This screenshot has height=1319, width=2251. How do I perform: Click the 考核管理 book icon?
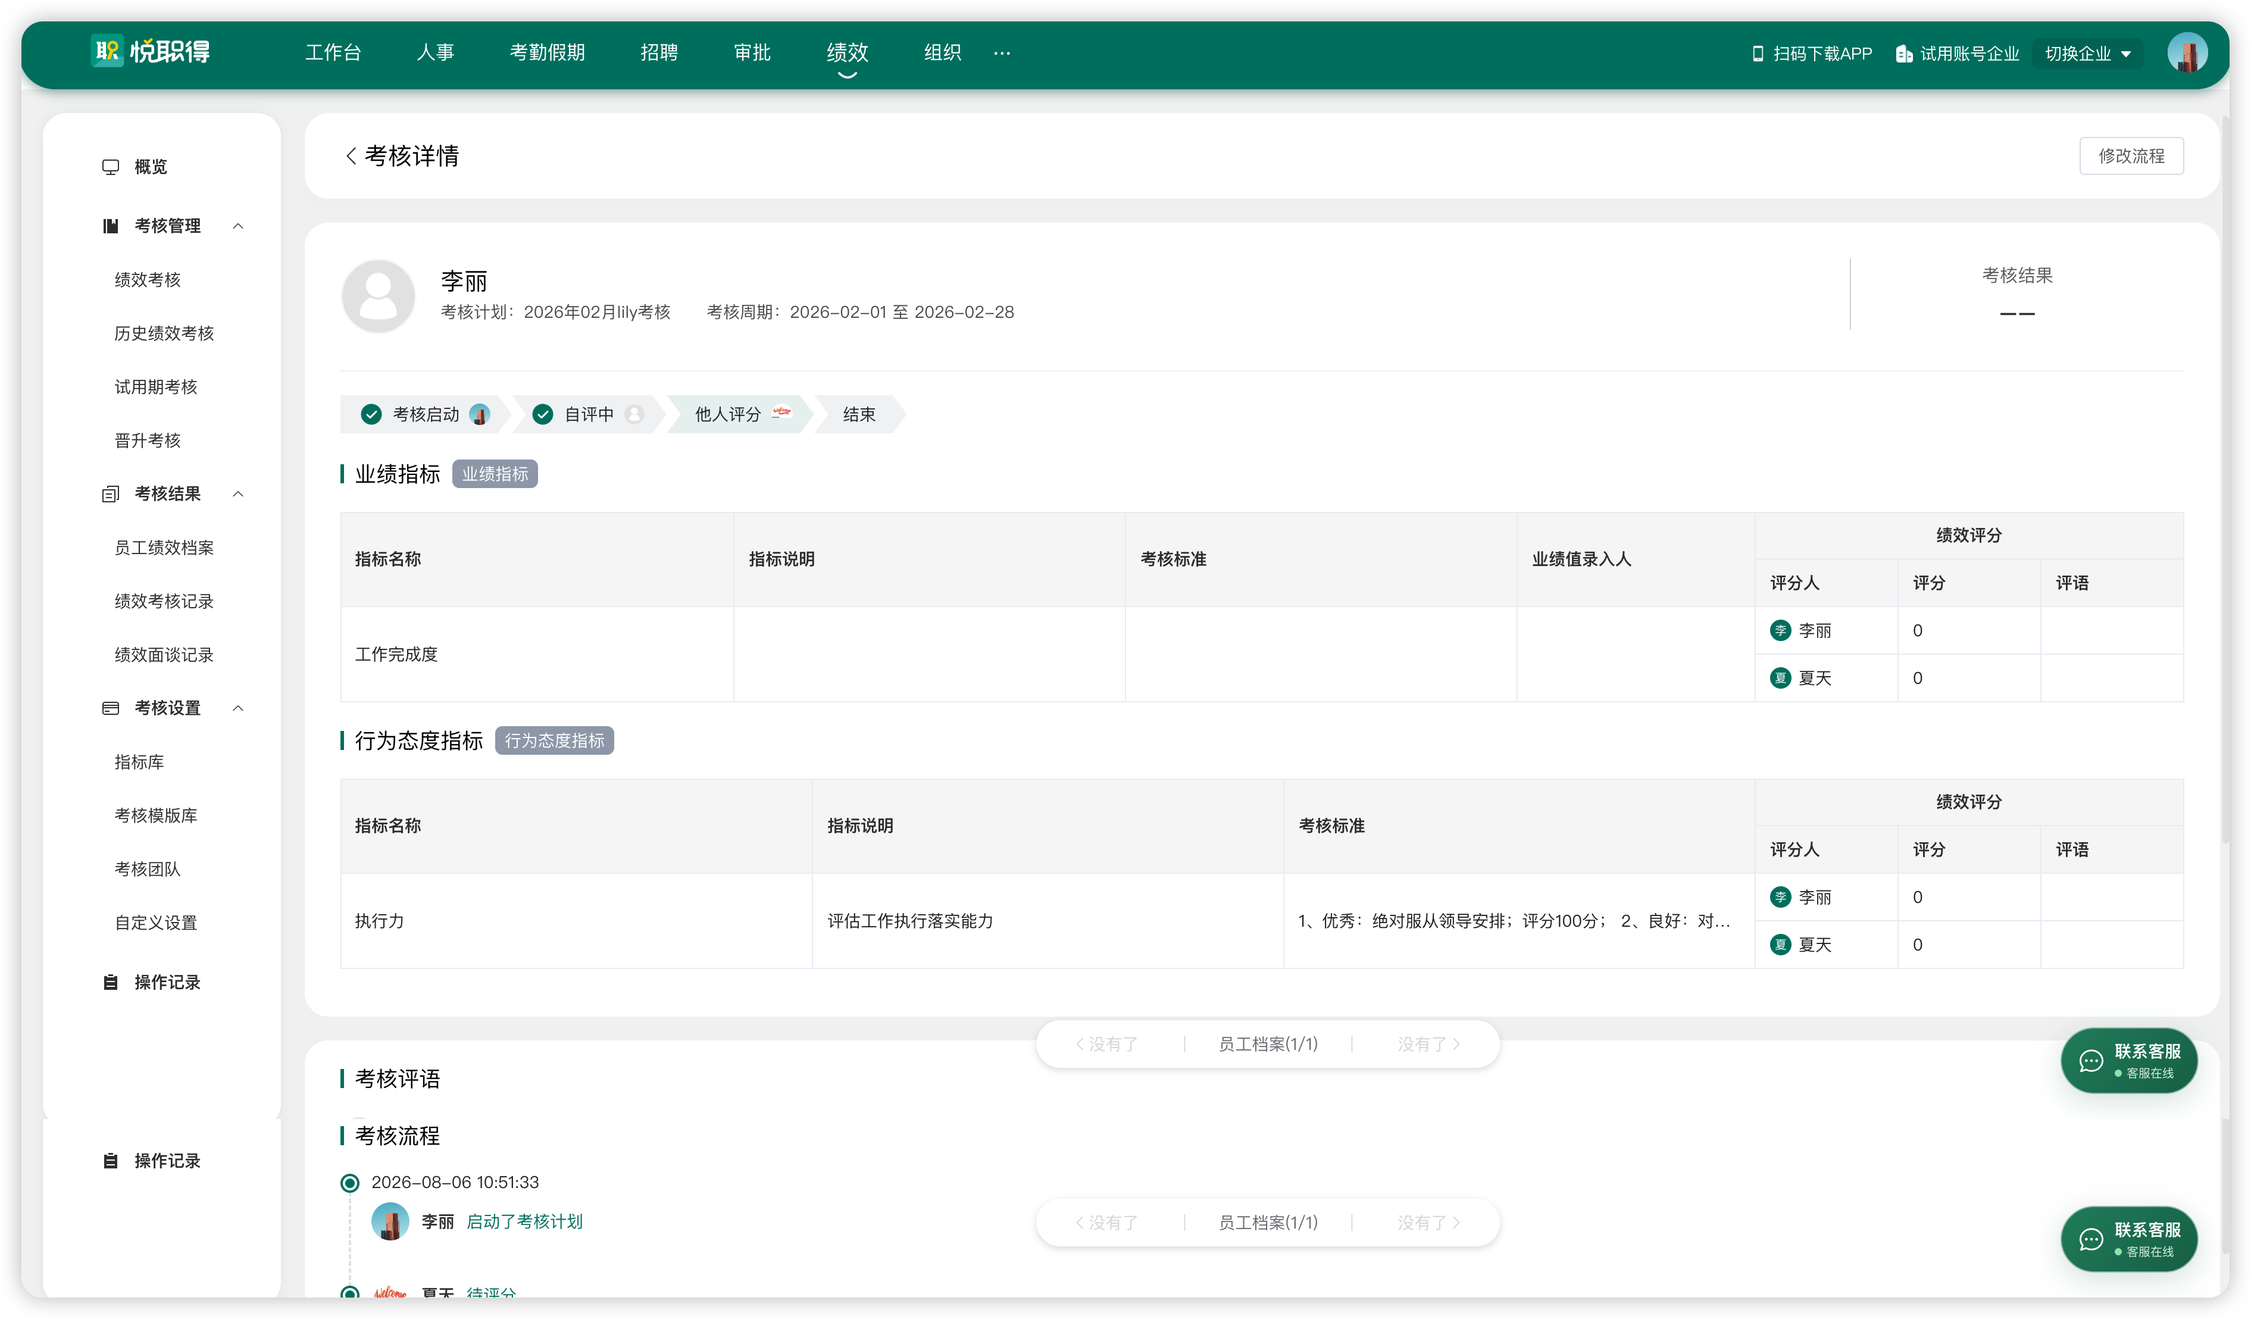[x=111, y=226]
